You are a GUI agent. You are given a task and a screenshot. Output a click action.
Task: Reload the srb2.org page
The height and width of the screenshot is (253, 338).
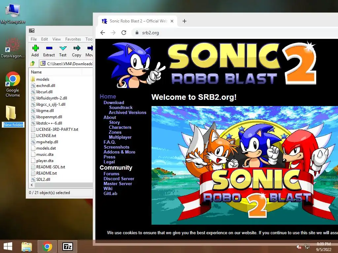click(124, 33)
